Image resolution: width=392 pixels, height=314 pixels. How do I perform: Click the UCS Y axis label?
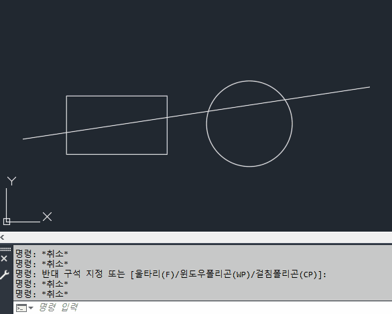pos(11,181)
